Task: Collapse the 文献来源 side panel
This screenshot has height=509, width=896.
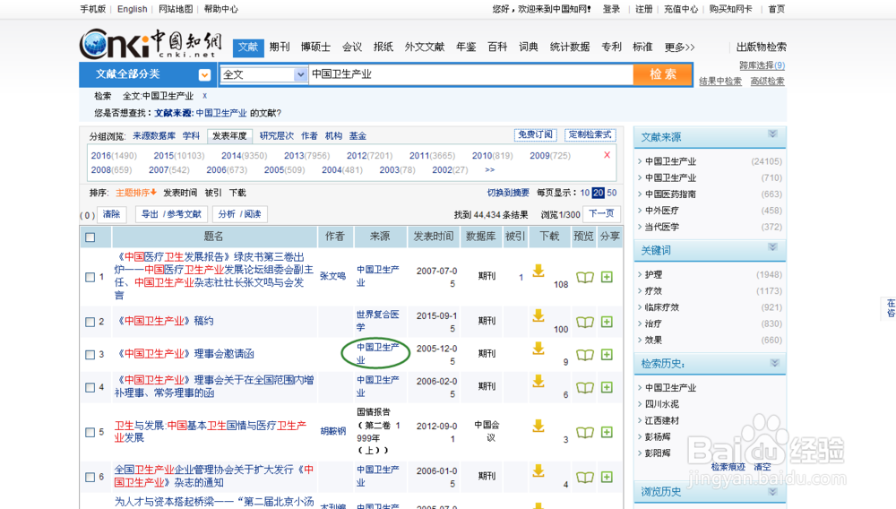Action: 772,134
